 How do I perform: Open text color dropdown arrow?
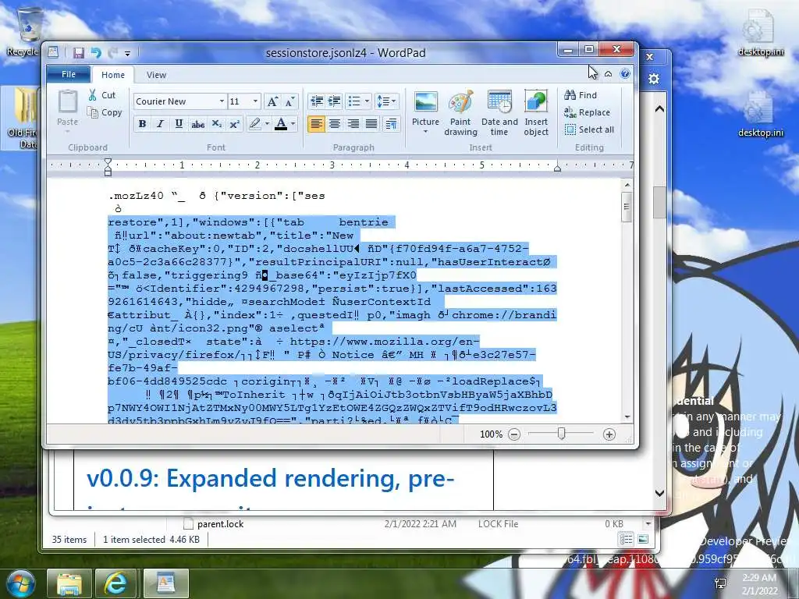pos(293,124)
